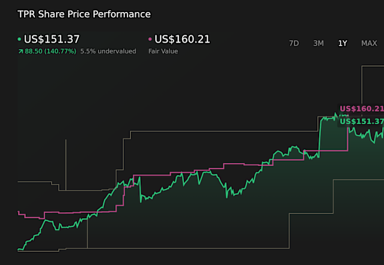Click the US$160.21 value in the header
The image size is (384, 265).
[182, 40]
